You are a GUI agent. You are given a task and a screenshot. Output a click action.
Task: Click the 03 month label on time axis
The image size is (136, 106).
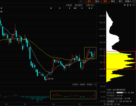click(x=25, y=104)
